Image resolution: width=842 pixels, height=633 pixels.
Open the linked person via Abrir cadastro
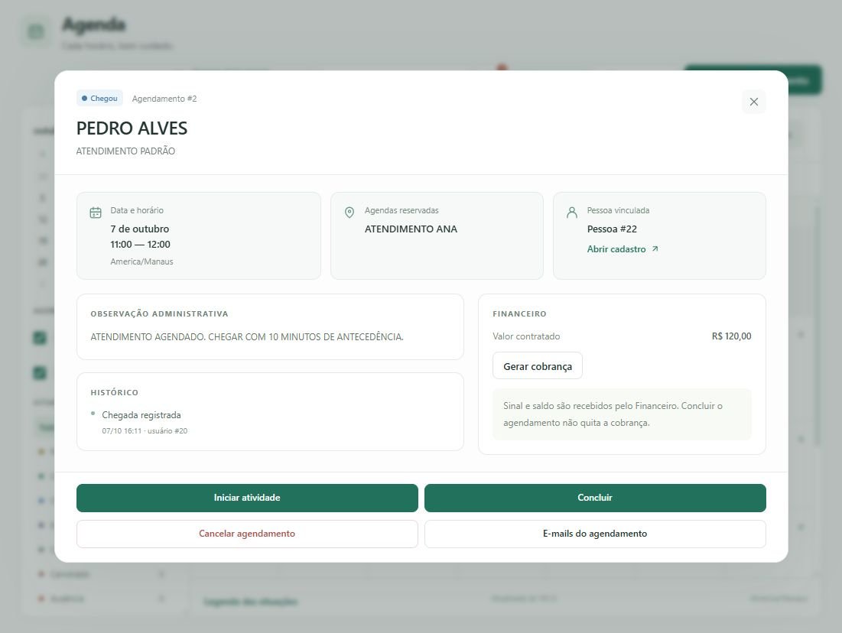623,249
